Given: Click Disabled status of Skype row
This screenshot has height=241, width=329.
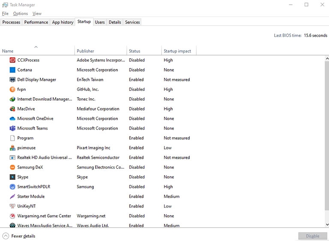Looking at the screenshot, I should point(137,177).
